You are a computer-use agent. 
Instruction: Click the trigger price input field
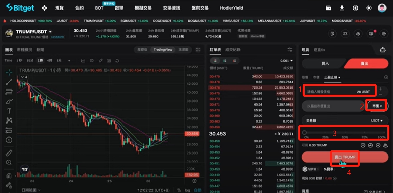[x=339, y=92]
